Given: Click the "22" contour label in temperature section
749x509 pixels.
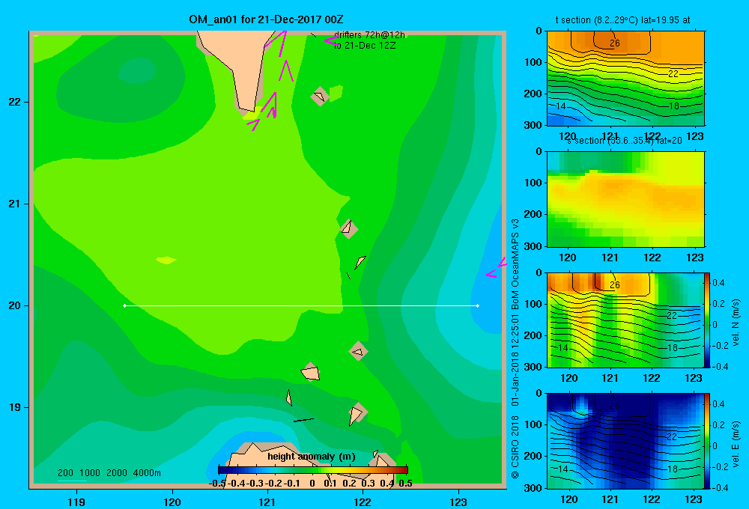Looking at the screenshot, I should [673, 74].
